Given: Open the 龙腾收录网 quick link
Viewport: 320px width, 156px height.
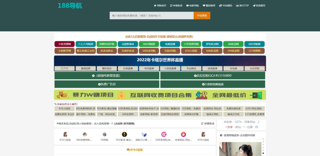Looking at the screenshot, I should click(65, 114).
